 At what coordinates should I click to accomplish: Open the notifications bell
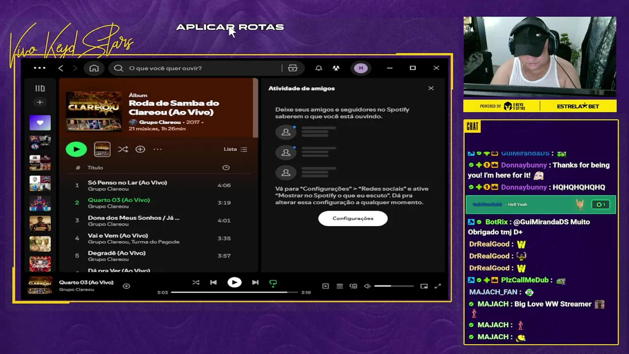(x=318, y=68)
